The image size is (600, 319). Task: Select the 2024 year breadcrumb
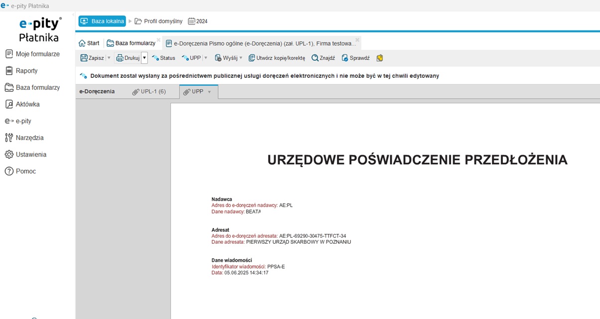(x=198, y=21)
